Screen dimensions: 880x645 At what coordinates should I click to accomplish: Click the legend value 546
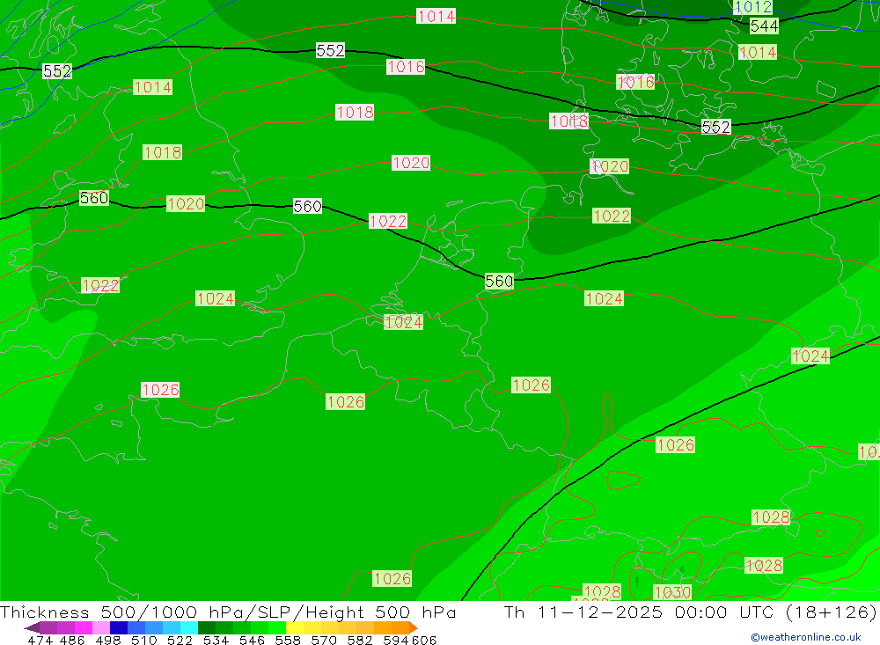click(252, 640)
